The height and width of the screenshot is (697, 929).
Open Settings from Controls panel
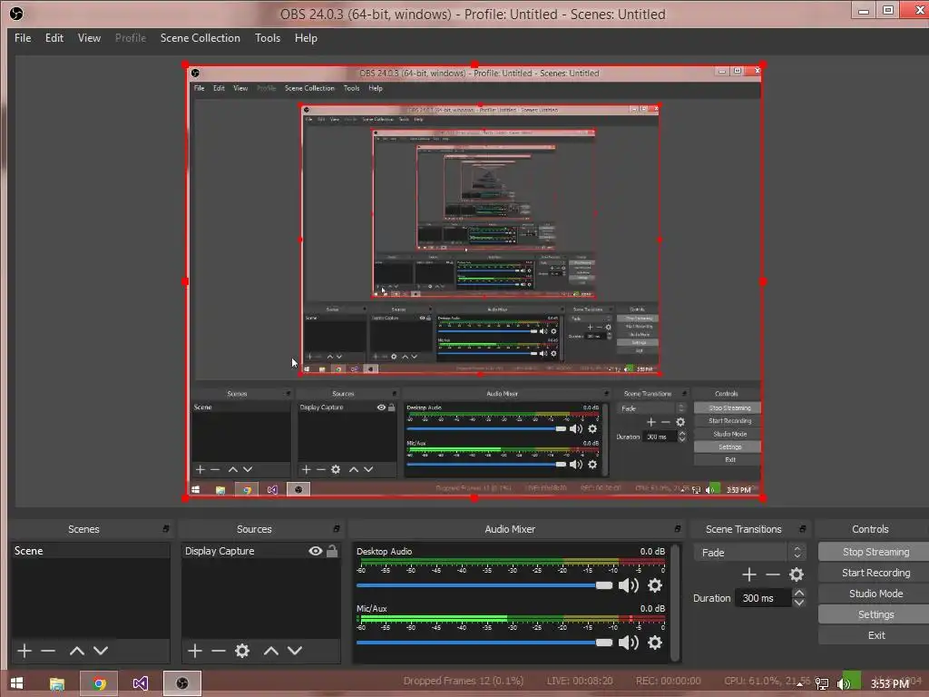(x=874, y=614)
